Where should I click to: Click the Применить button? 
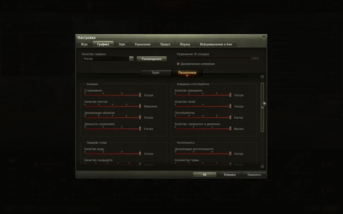[x=254, y=175]
